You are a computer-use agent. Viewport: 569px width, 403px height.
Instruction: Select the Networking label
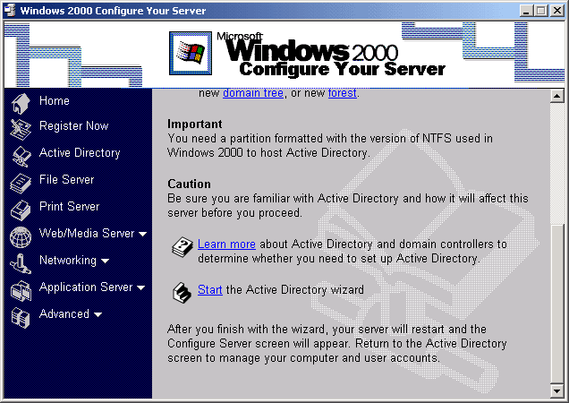[68, 261]
